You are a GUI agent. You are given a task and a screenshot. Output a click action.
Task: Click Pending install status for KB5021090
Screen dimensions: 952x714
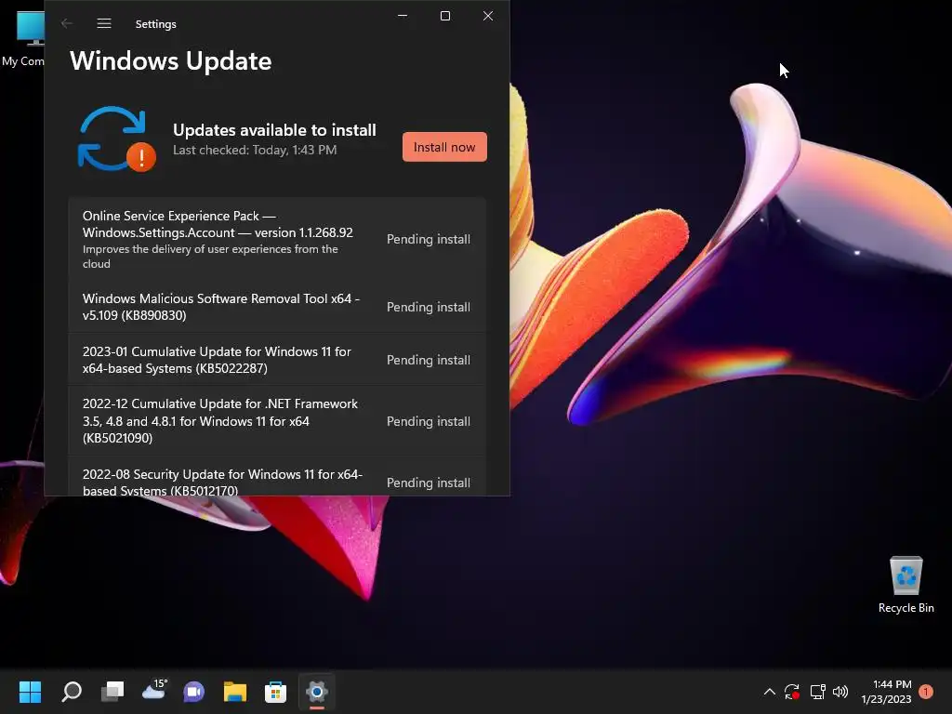click(x=428, y=421)
